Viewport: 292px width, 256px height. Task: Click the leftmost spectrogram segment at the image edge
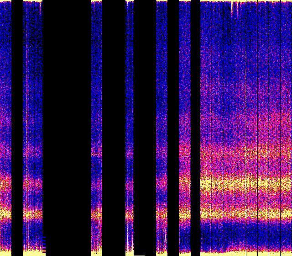tap(5, 128)
